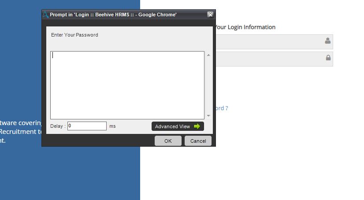364x200 pixels.
Task: Click the scroll up arrow of the text area
Action: [208, 55]
